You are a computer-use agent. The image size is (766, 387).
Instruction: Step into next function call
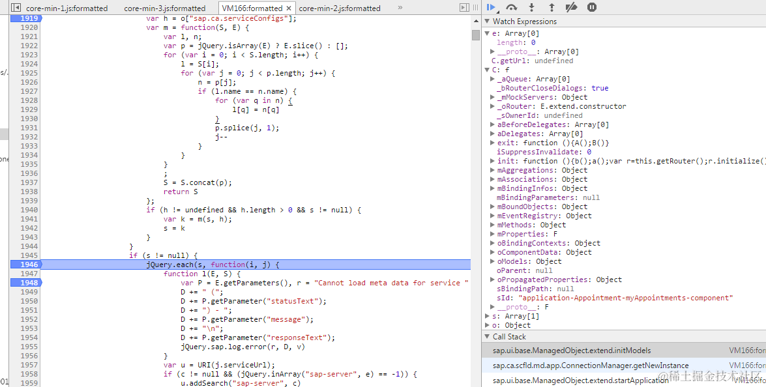[531, 7]
